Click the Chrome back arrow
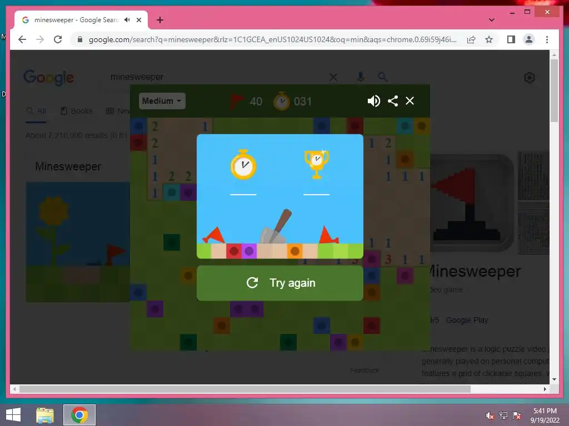The image size is (569, 426). tap(22, 39)
